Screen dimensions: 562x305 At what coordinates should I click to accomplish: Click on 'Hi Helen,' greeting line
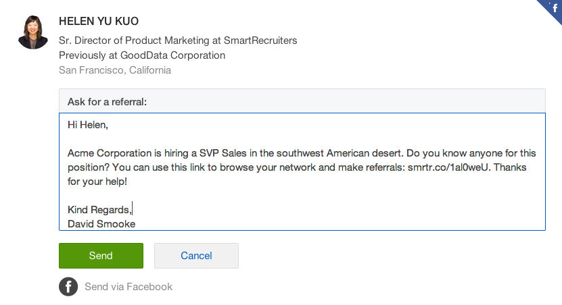pyautogui.click(x=88, y=125)
